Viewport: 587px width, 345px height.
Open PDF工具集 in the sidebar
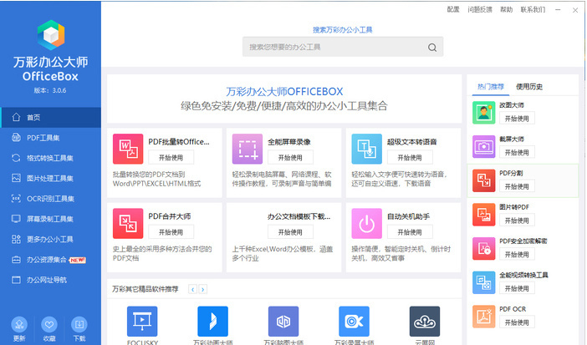tap(50, 138)
